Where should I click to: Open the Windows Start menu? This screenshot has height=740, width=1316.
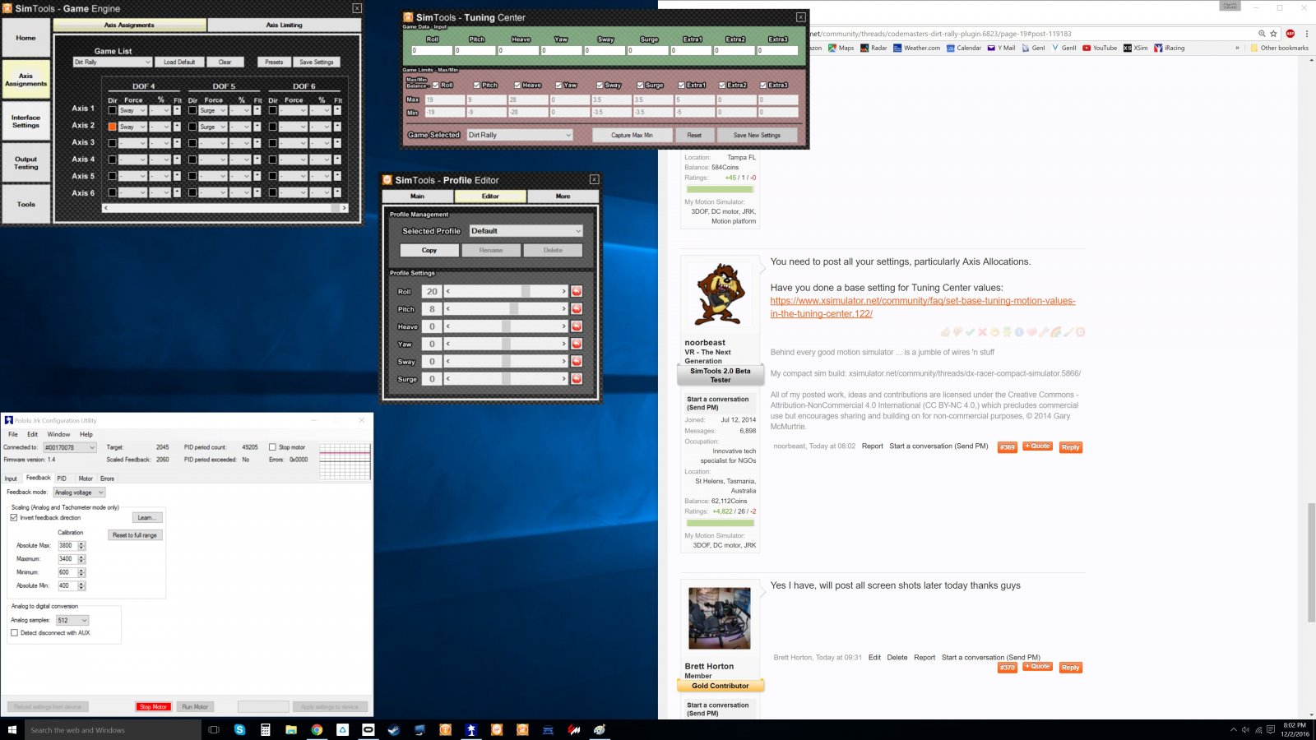(12, 729)
